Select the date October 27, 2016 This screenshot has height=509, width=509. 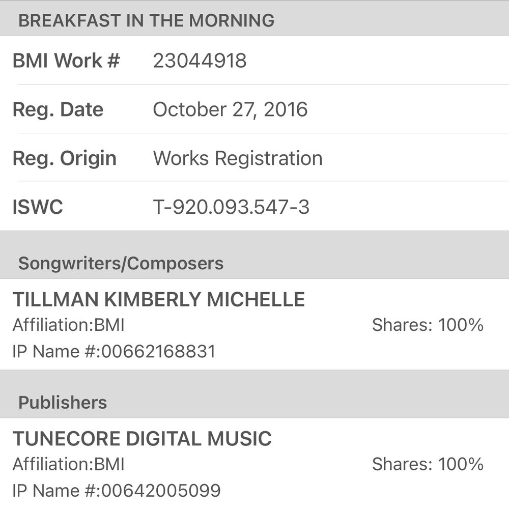coord(230,109)
